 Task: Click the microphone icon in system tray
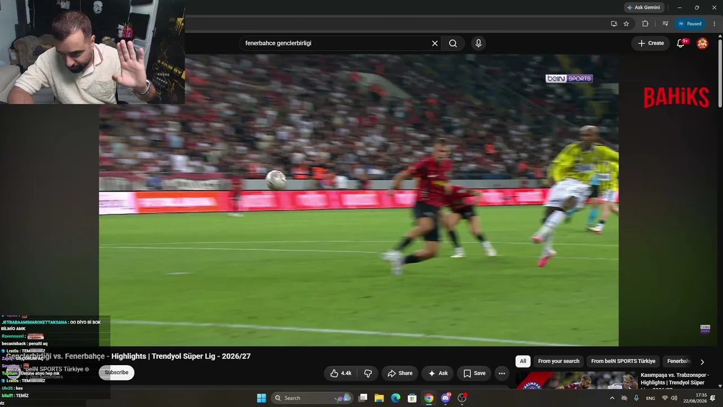[637, 398]
